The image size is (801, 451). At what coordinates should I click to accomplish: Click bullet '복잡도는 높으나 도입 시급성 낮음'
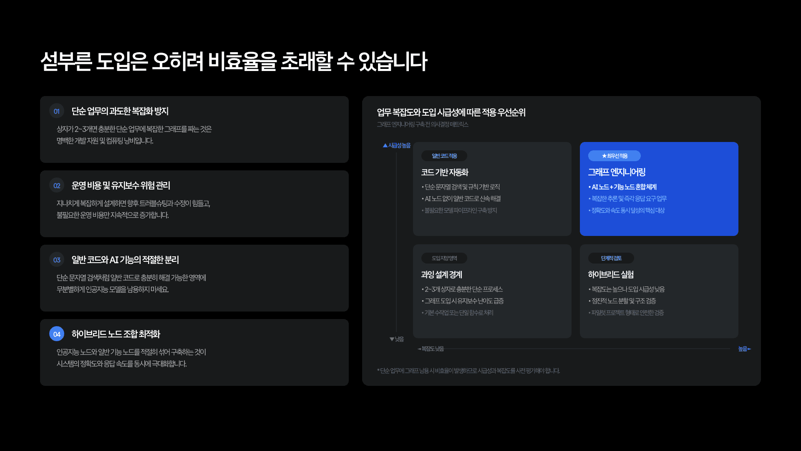coord(627,289)
